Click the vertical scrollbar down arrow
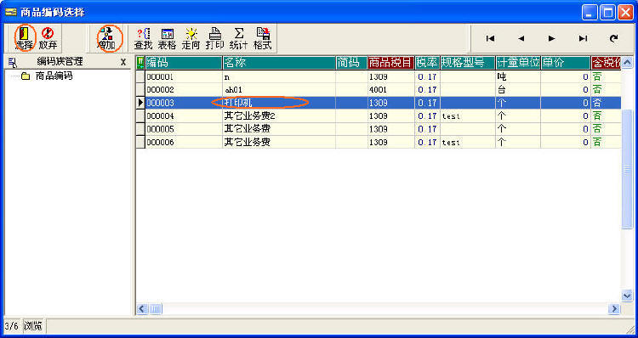This screenshot has width=638, height=338. coord(627,296)
